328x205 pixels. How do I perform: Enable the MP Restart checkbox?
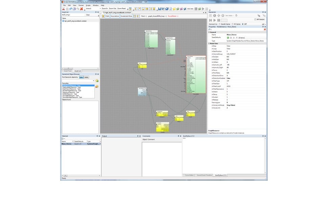[255, 19]
